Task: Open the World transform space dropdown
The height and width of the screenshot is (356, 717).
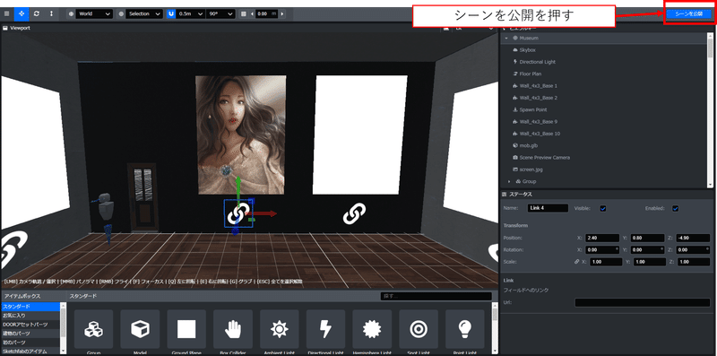Action: [x=94, y=13]
